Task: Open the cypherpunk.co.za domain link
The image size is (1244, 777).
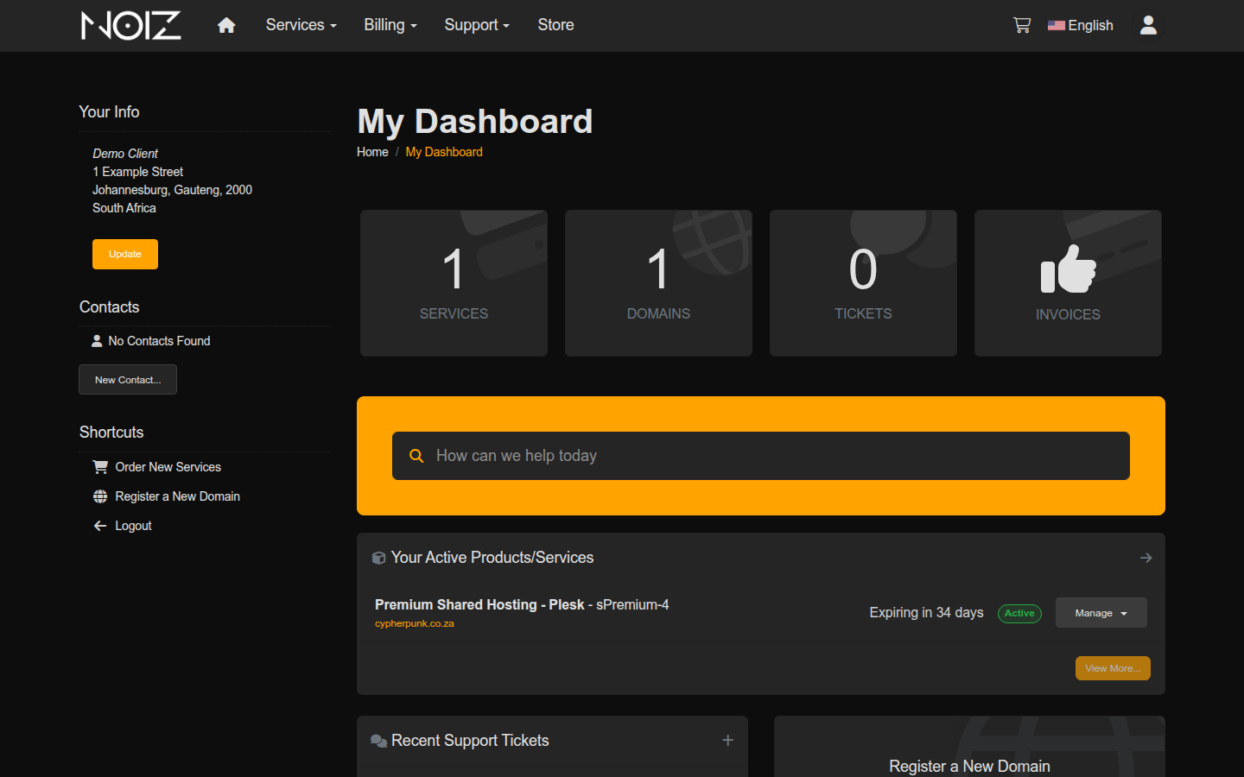Action: (415, 623)
